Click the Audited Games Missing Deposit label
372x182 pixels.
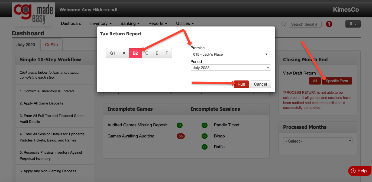(138, 125)
